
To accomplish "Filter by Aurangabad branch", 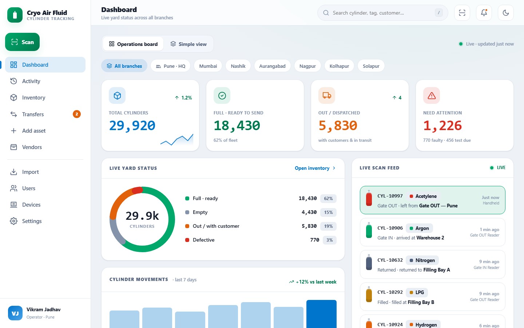I will point(273,66).
